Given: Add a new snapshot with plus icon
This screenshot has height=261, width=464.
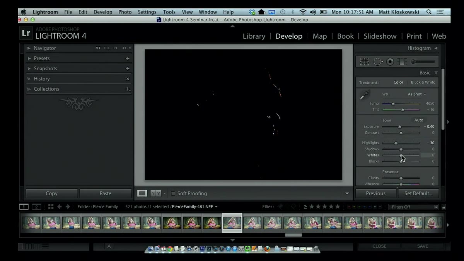Looking at the screenshot, I should pyautogui.click(x=128, y=68).
